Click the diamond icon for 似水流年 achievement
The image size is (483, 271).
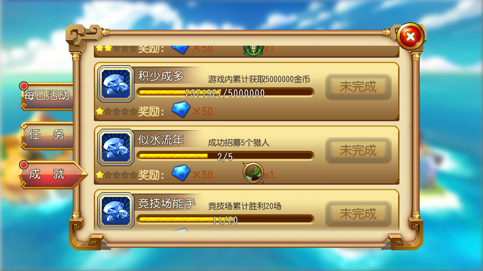coord(116,147)
